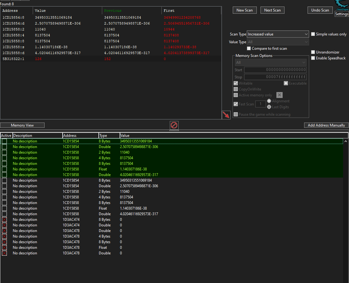
Task: Click the red no-entry clear list icon
Action: tap(174, 125)
